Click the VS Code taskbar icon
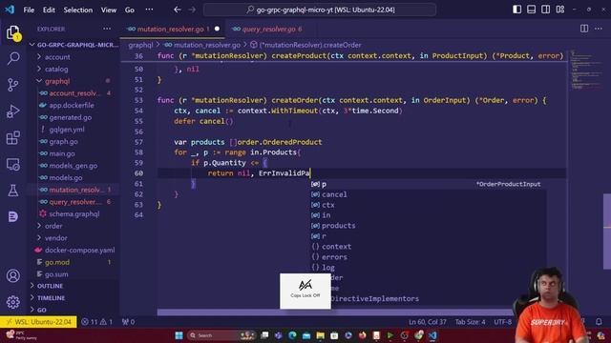Viewport: 611px width, 343px height. pyautogui.click(x=432, y=335)
